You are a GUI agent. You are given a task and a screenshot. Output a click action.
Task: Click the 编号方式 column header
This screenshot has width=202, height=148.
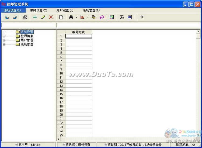click(x=78, y=32)
